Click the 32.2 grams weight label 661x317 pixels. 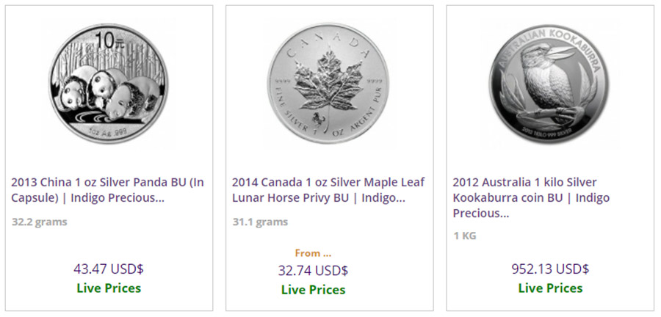[x=39, y=222]
